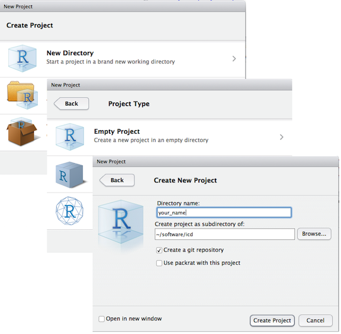Enable Use packrat with this project

(159, 263)
